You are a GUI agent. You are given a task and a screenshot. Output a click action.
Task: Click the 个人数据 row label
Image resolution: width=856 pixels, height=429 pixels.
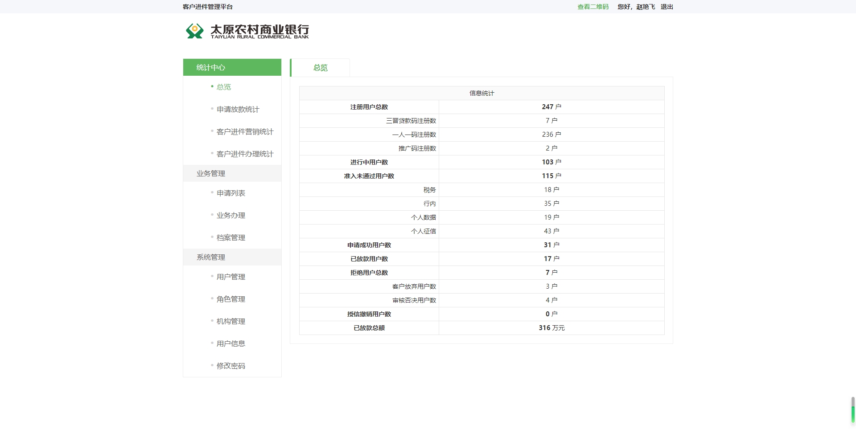[424, 217]
